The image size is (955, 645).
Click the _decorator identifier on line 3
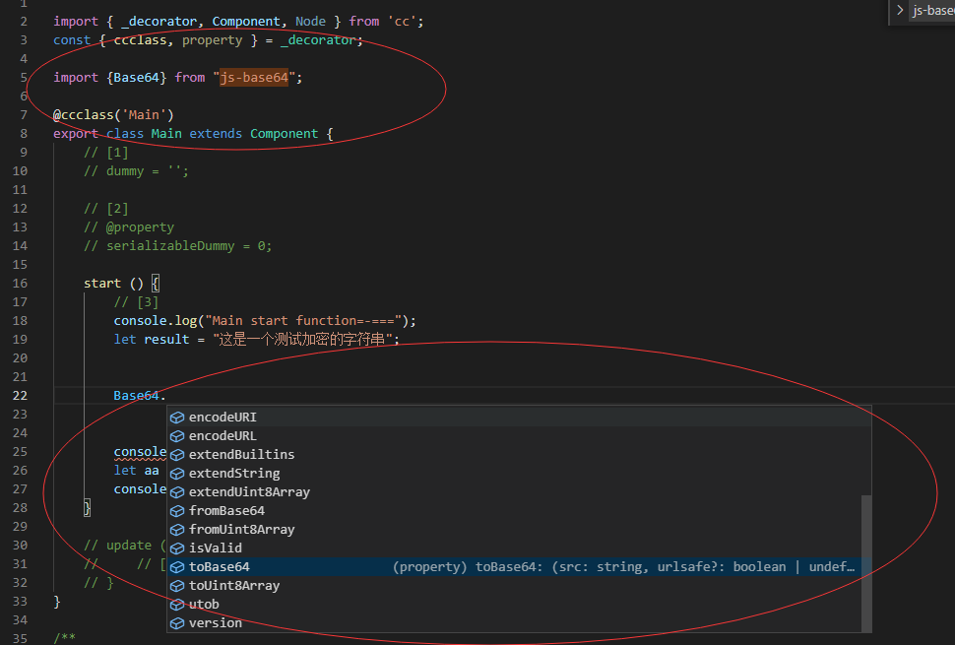[x=319, y=40]
